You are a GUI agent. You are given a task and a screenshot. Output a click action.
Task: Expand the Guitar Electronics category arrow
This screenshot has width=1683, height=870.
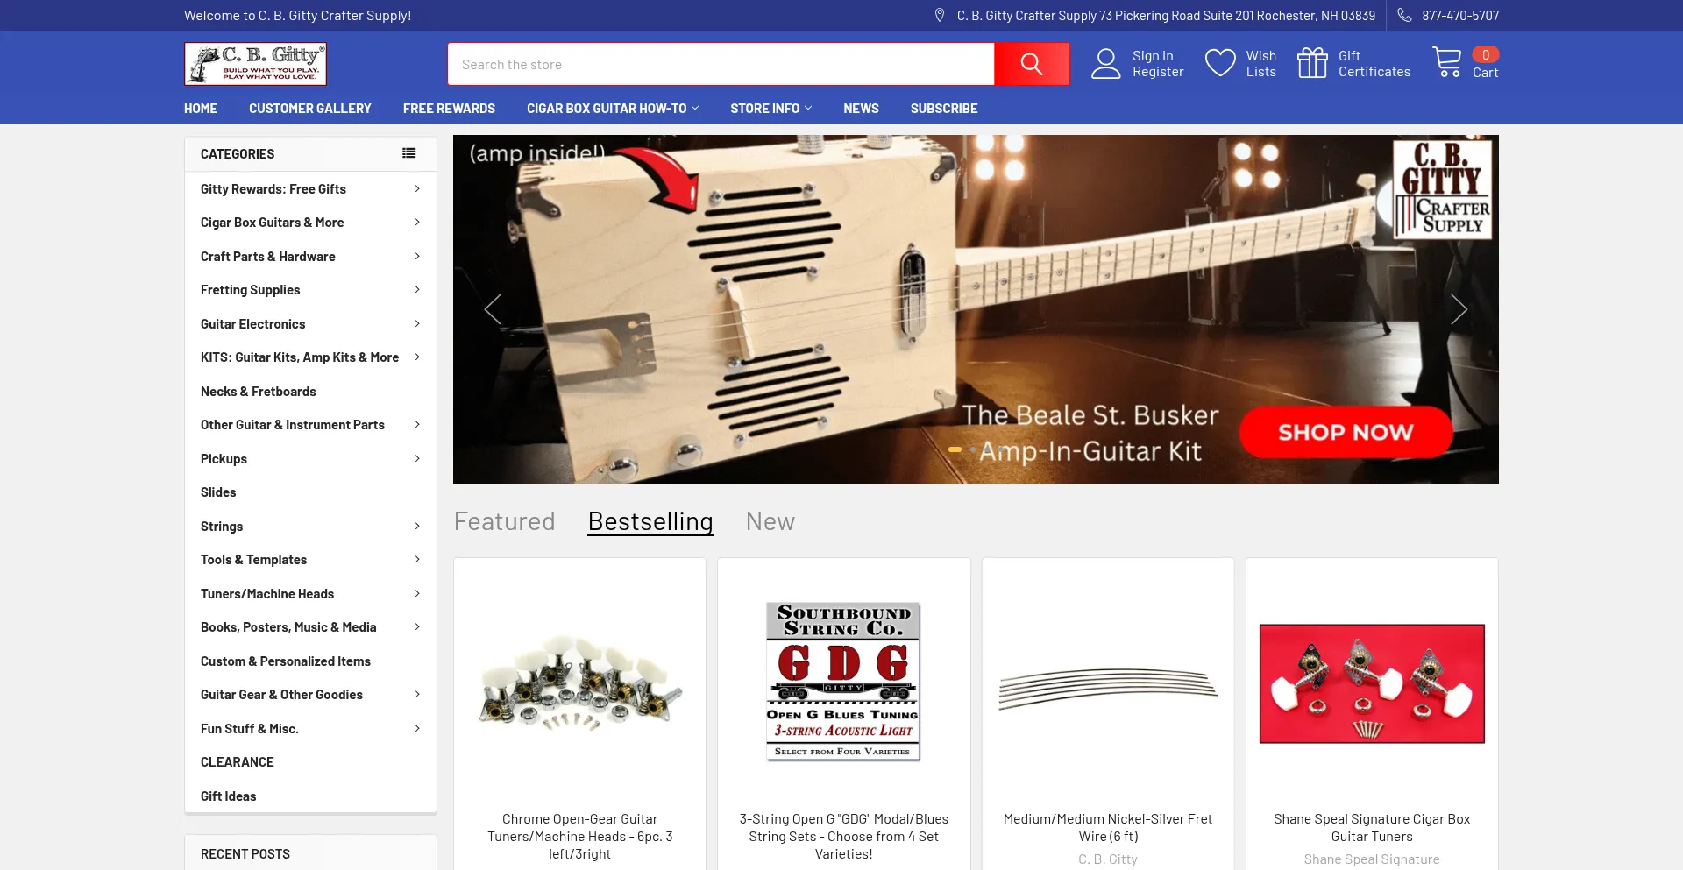coord(417,323)
